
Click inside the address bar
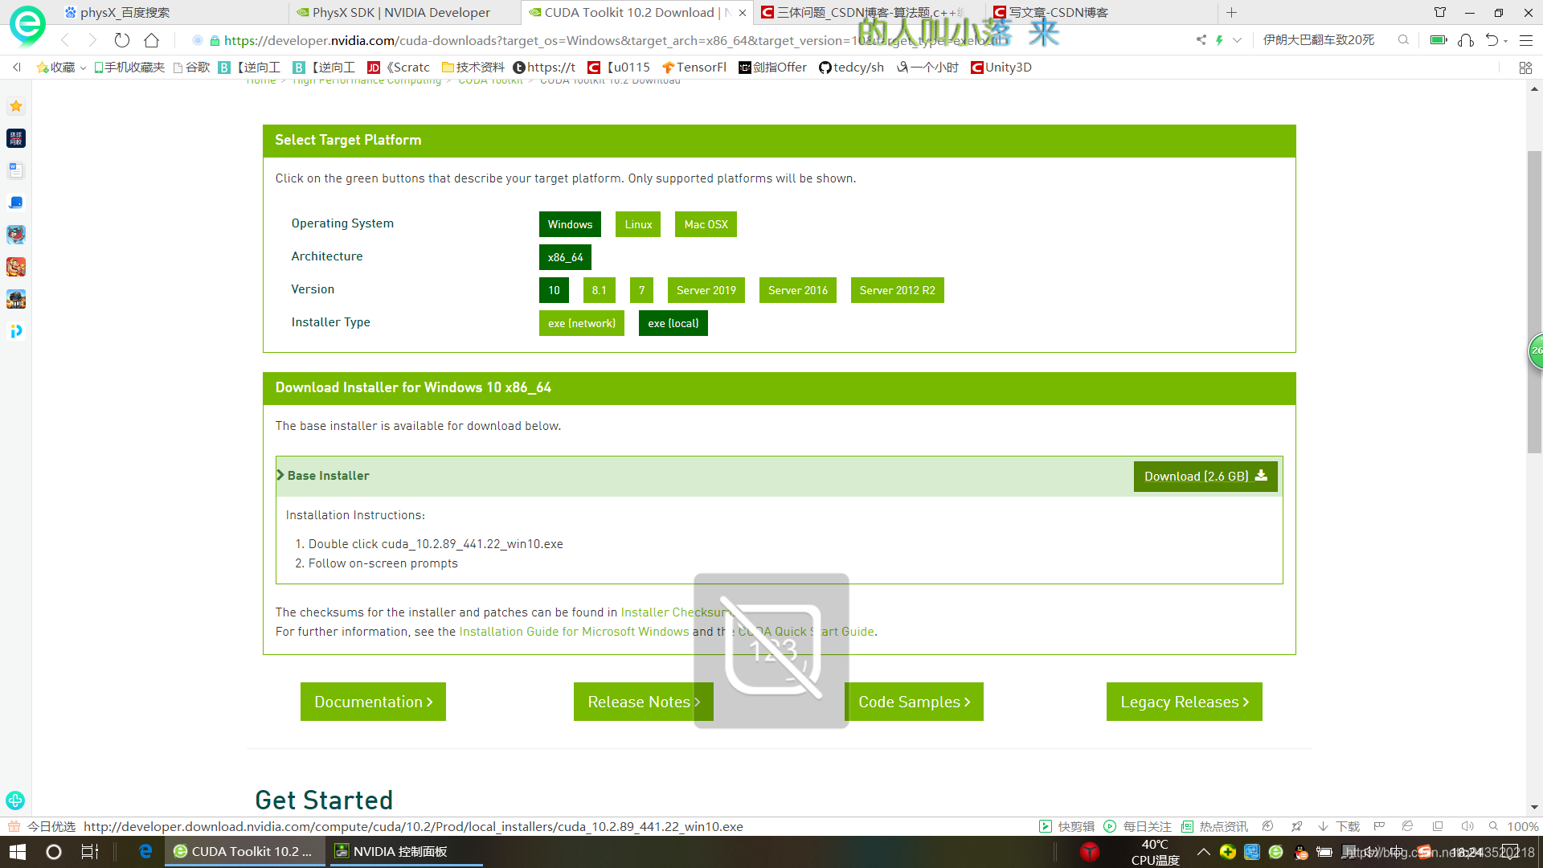[563, 39]
